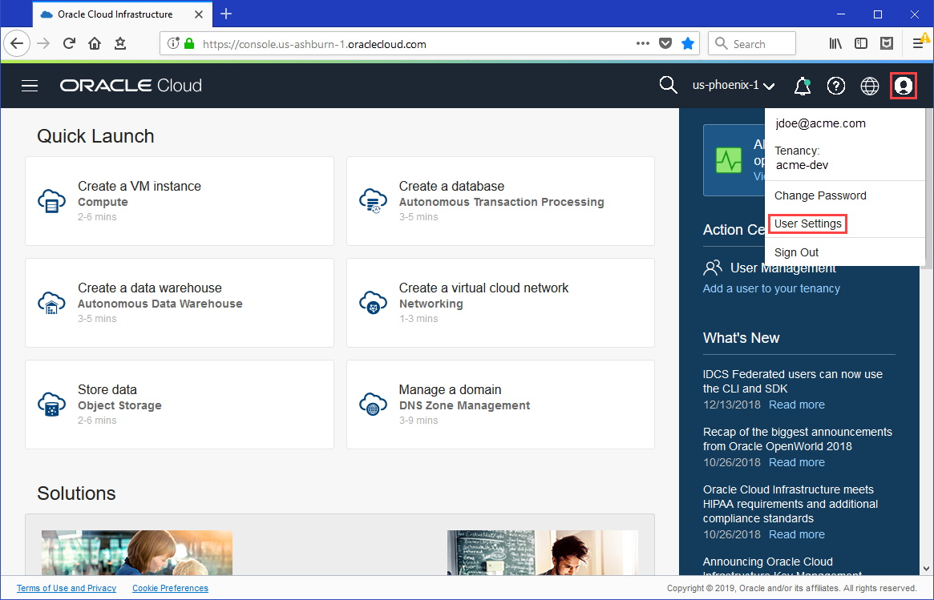Click the data warehouse cloud icon
934x600 pixels.
pyautogui.click(x=52, y=303)
